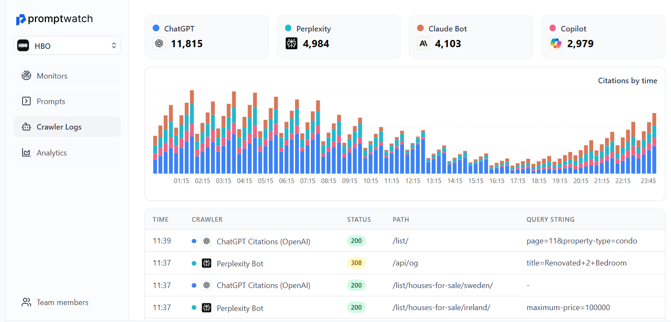Click the Team members people icon
This screenshot has width=671, height=322.
click(26, 302)
